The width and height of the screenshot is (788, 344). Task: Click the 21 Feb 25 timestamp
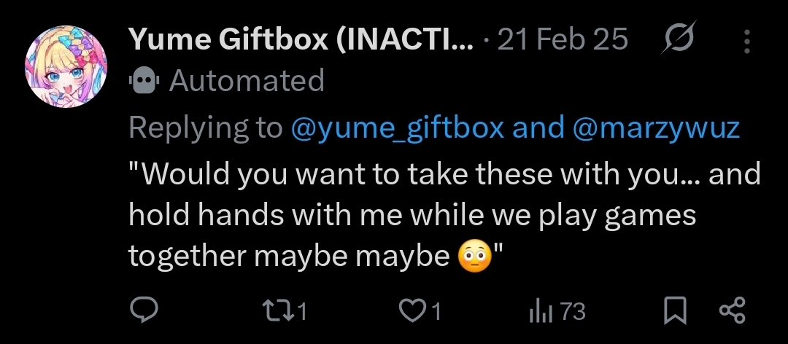click(x=562, y=40)
